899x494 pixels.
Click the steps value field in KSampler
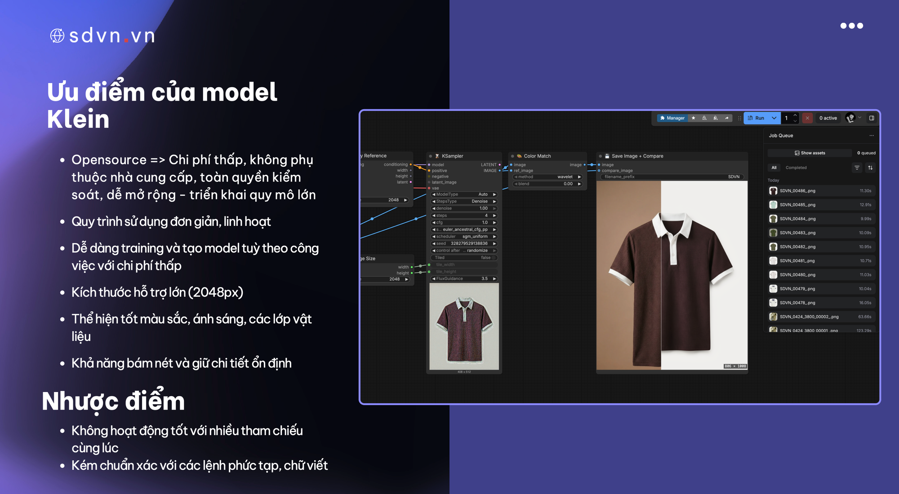point(464,216)
